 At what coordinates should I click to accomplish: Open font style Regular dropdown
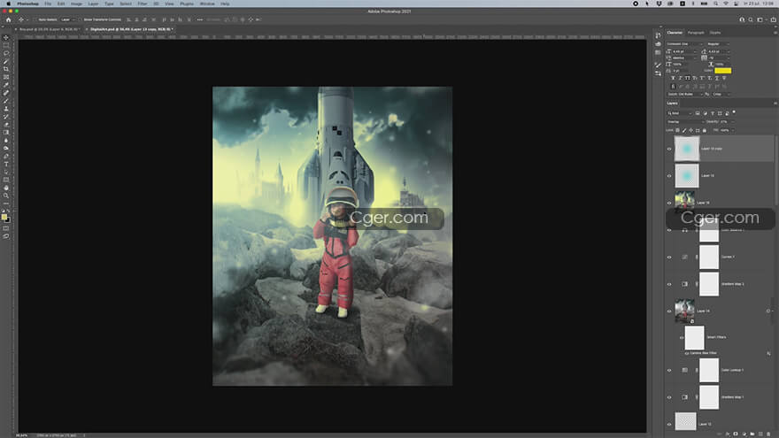click(718, 44)
